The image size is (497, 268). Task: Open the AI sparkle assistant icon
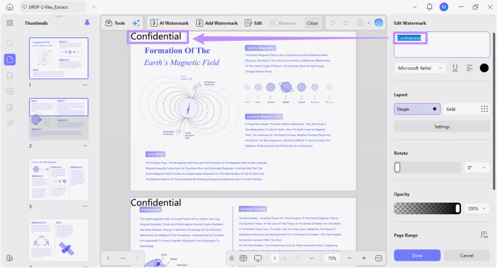point(136,23)
